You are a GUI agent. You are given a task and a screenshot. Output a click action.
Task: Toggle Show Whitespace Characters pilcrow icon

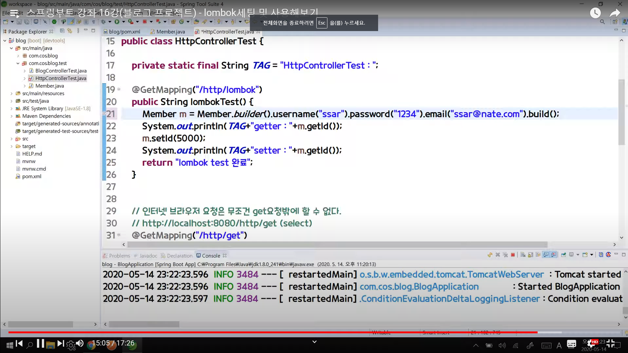pos(94,22)
